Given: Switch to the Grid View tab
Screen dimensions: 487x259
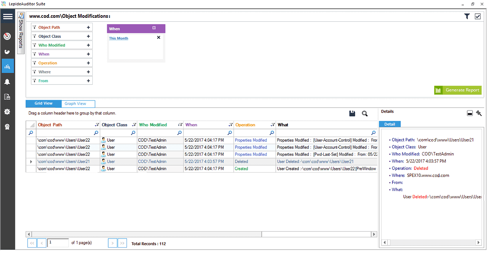Looking at the screenshot, I should pos(44,104).
